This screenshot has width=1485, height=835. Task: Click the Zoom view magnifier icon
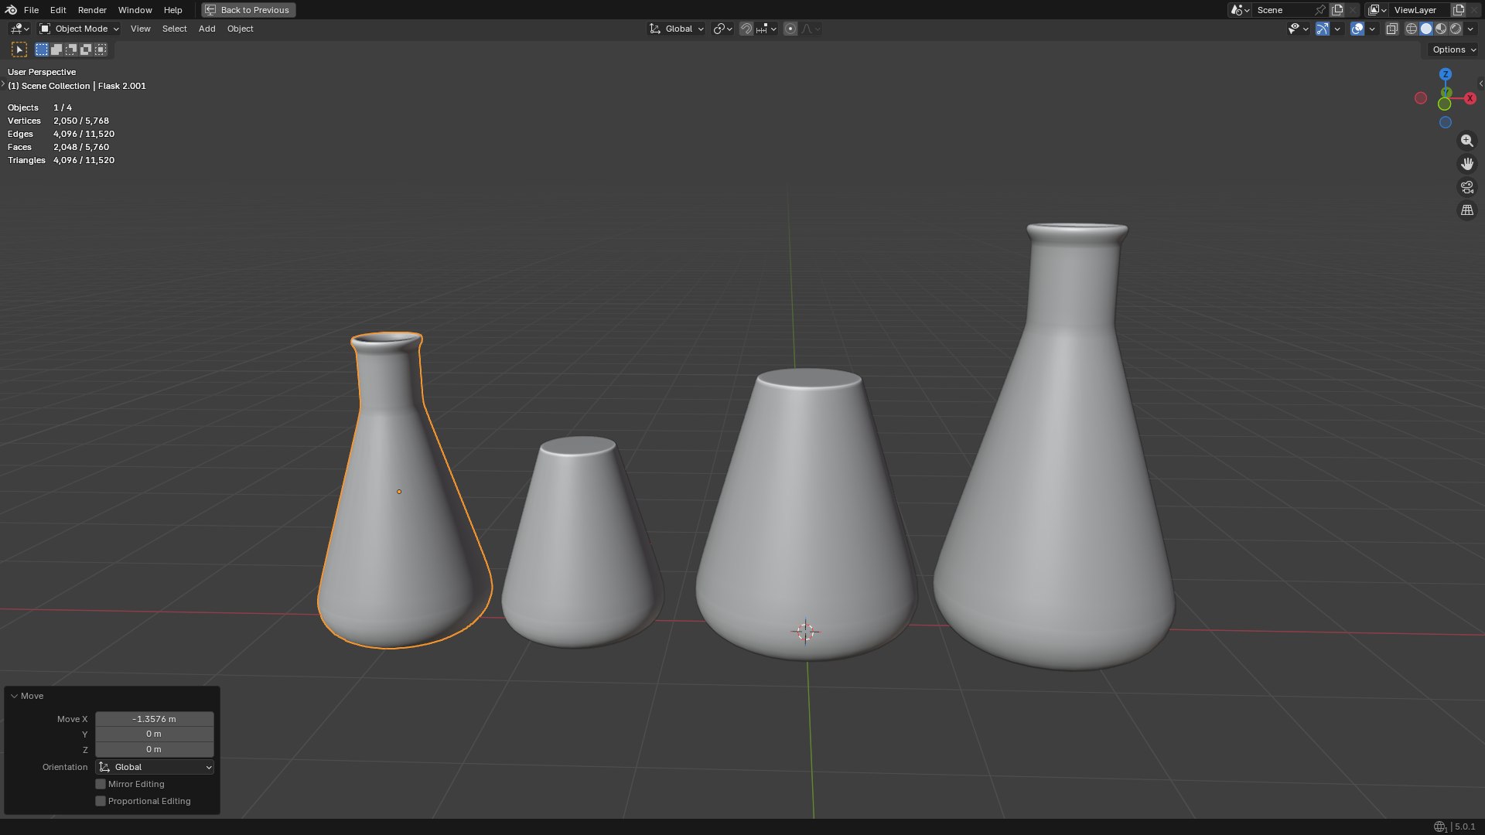tap(1466, 141)
